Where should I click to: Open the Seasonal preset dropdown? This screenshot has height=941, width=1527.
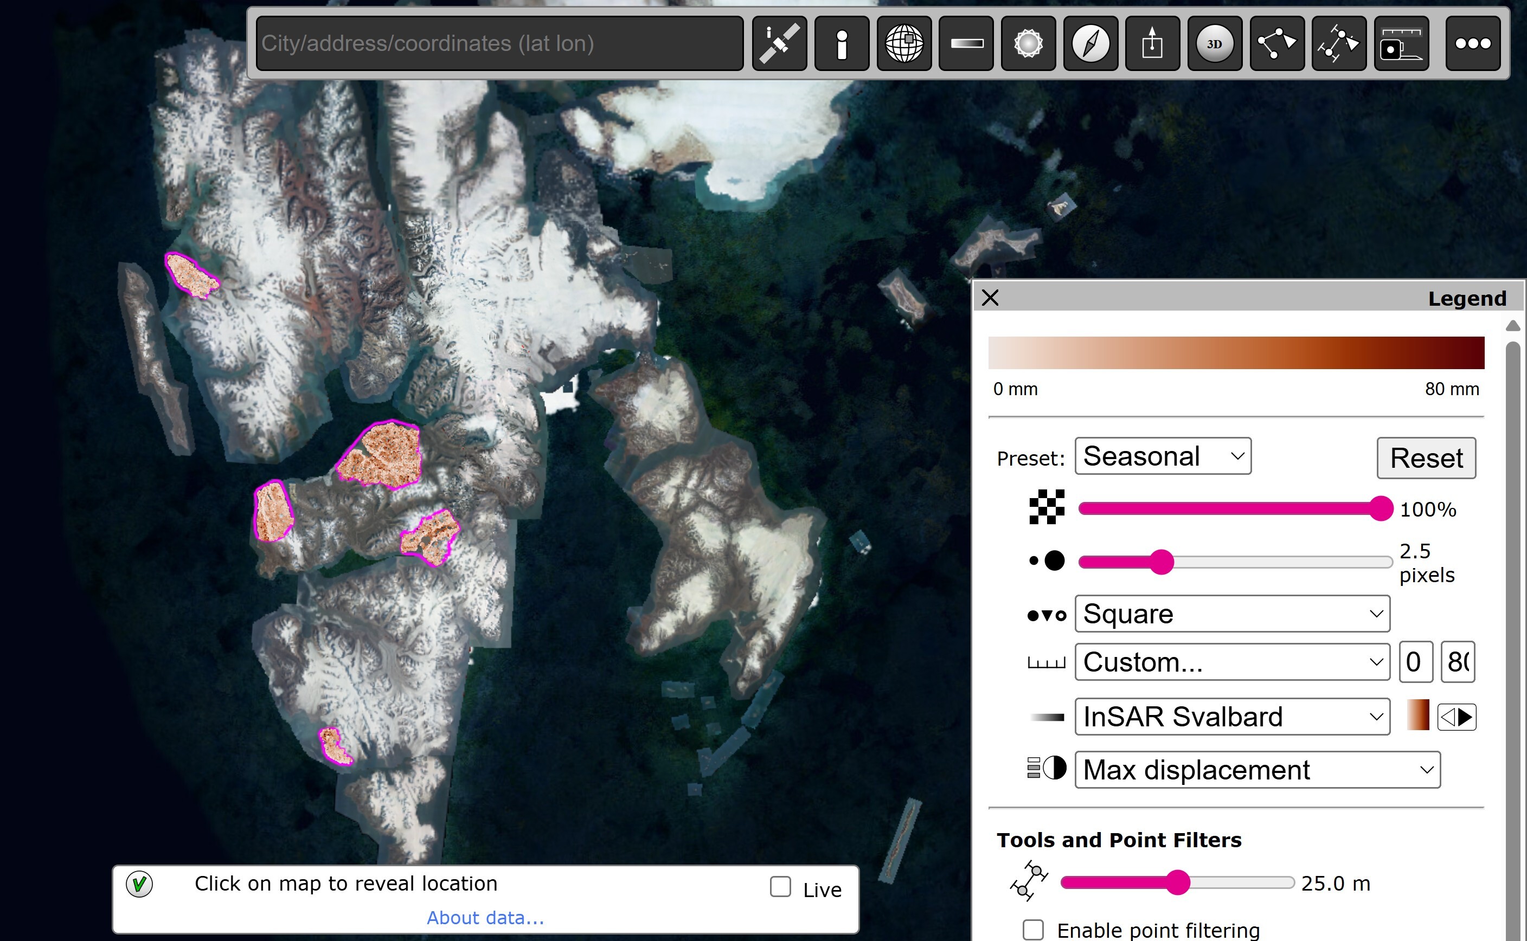(x=1163, y=456)
